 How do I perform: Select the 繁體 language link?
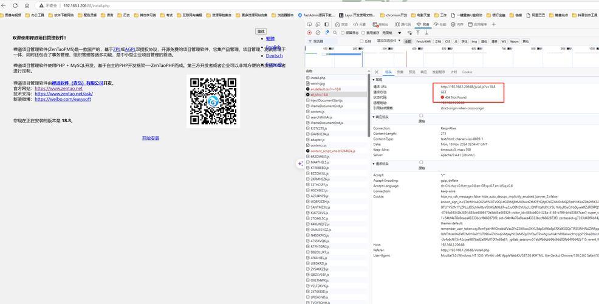(x=270, y=39)
